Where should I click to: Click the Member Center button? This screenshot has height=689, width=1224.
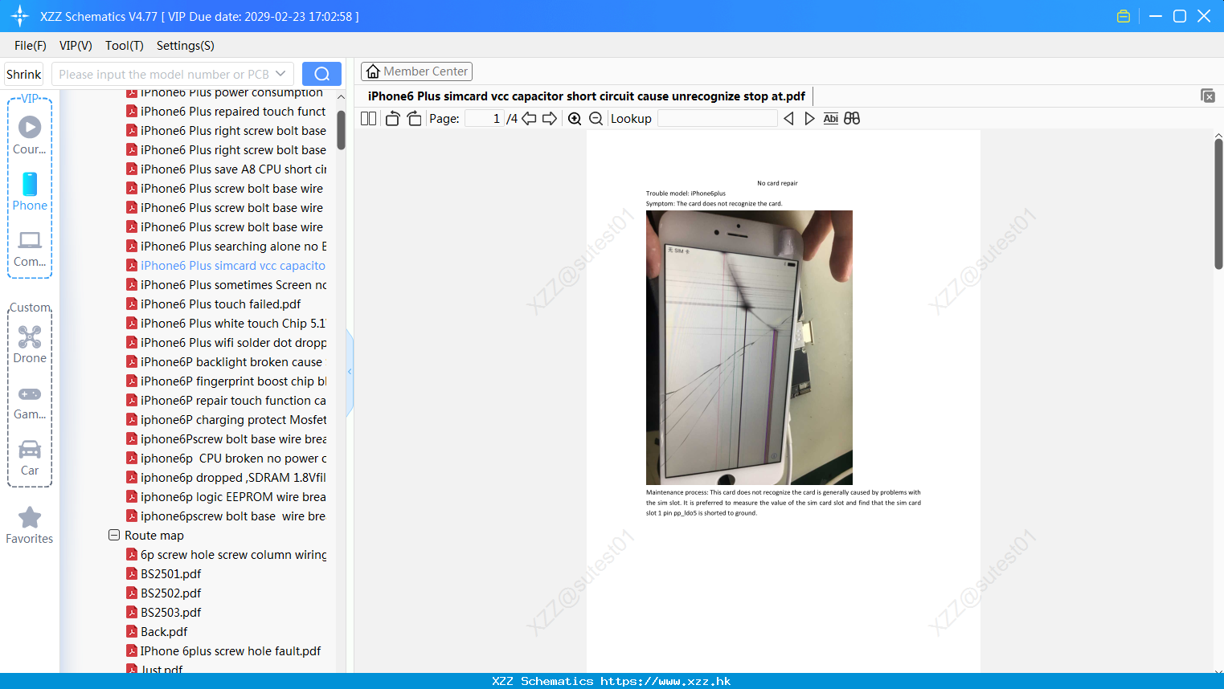(416, 71)
